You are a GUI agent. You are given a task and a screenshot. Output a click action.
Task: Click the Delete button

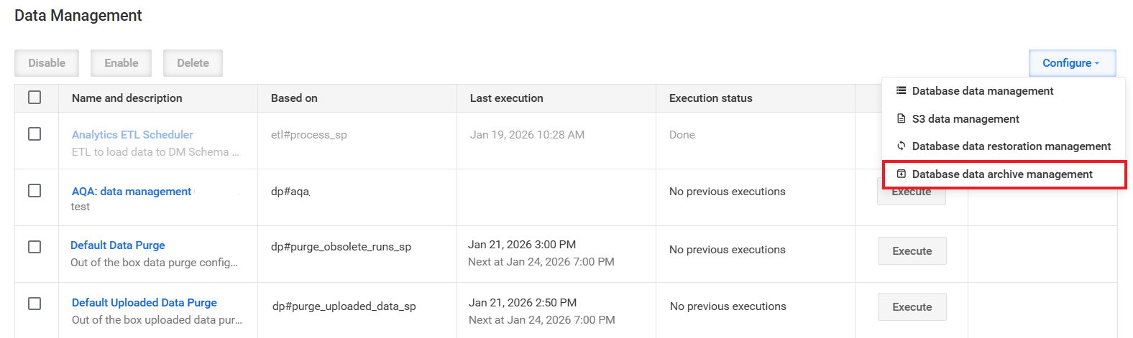coord(193,63)
